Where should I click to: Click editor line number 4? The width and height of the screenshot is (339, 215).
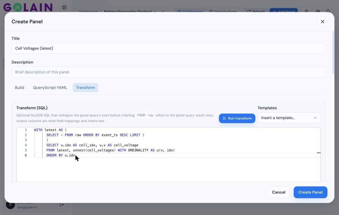click(26, 145)
